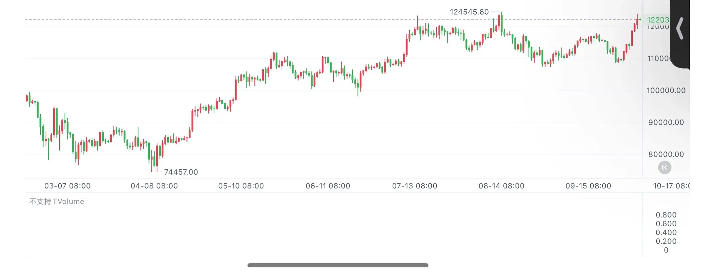
Task: Tap the 不支持 TVolume indicator label
Action: coord(57,202)
